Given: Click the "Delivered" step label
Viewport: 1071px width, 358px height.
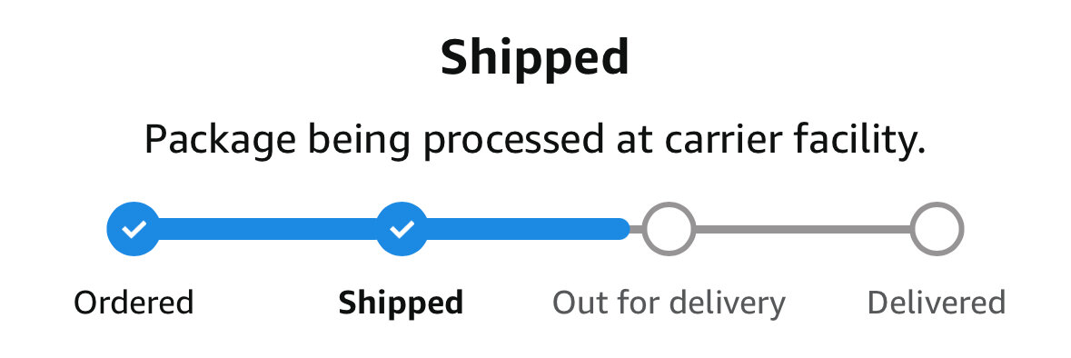Looking at the screenshot, I should pyautogui.click(x=937, y=303).
